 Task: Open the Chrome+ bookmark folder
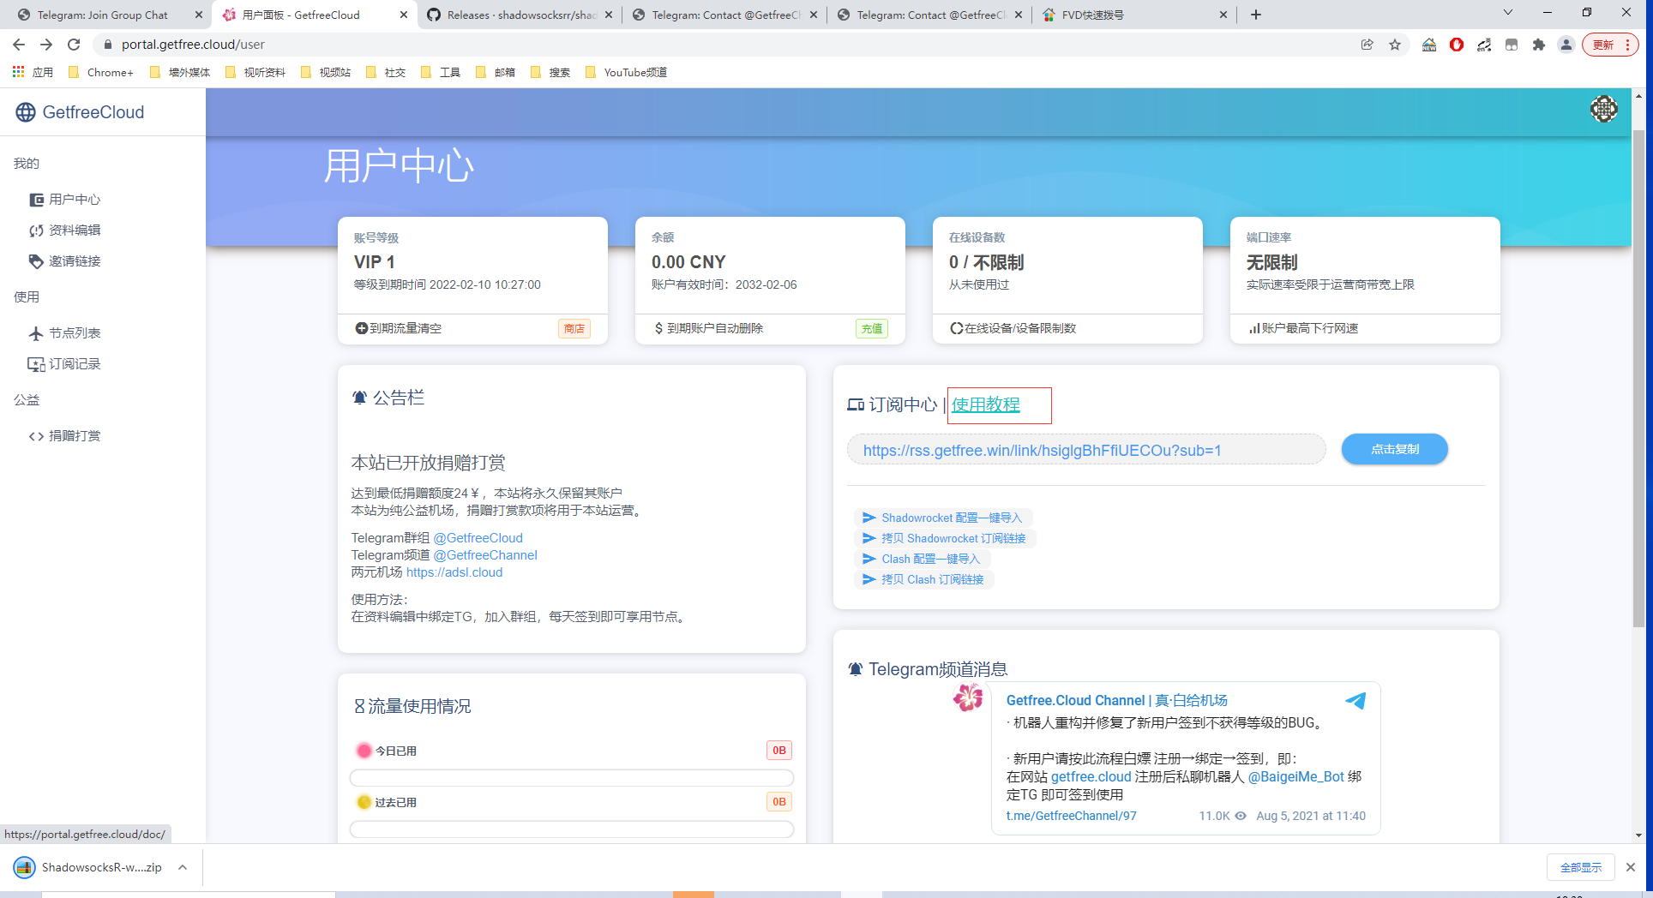(100, 72)
